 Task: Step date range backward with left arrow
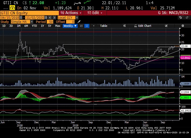(x=50, y=18)
